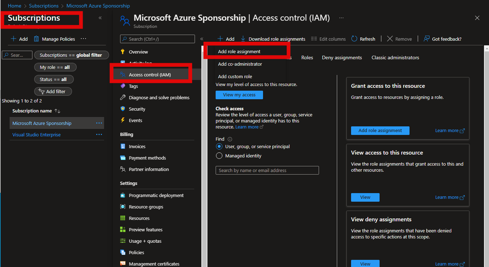The width and height of the screenshot is (489, 267).
Task: Click Learn more in View access card
Action: (450, 197)
